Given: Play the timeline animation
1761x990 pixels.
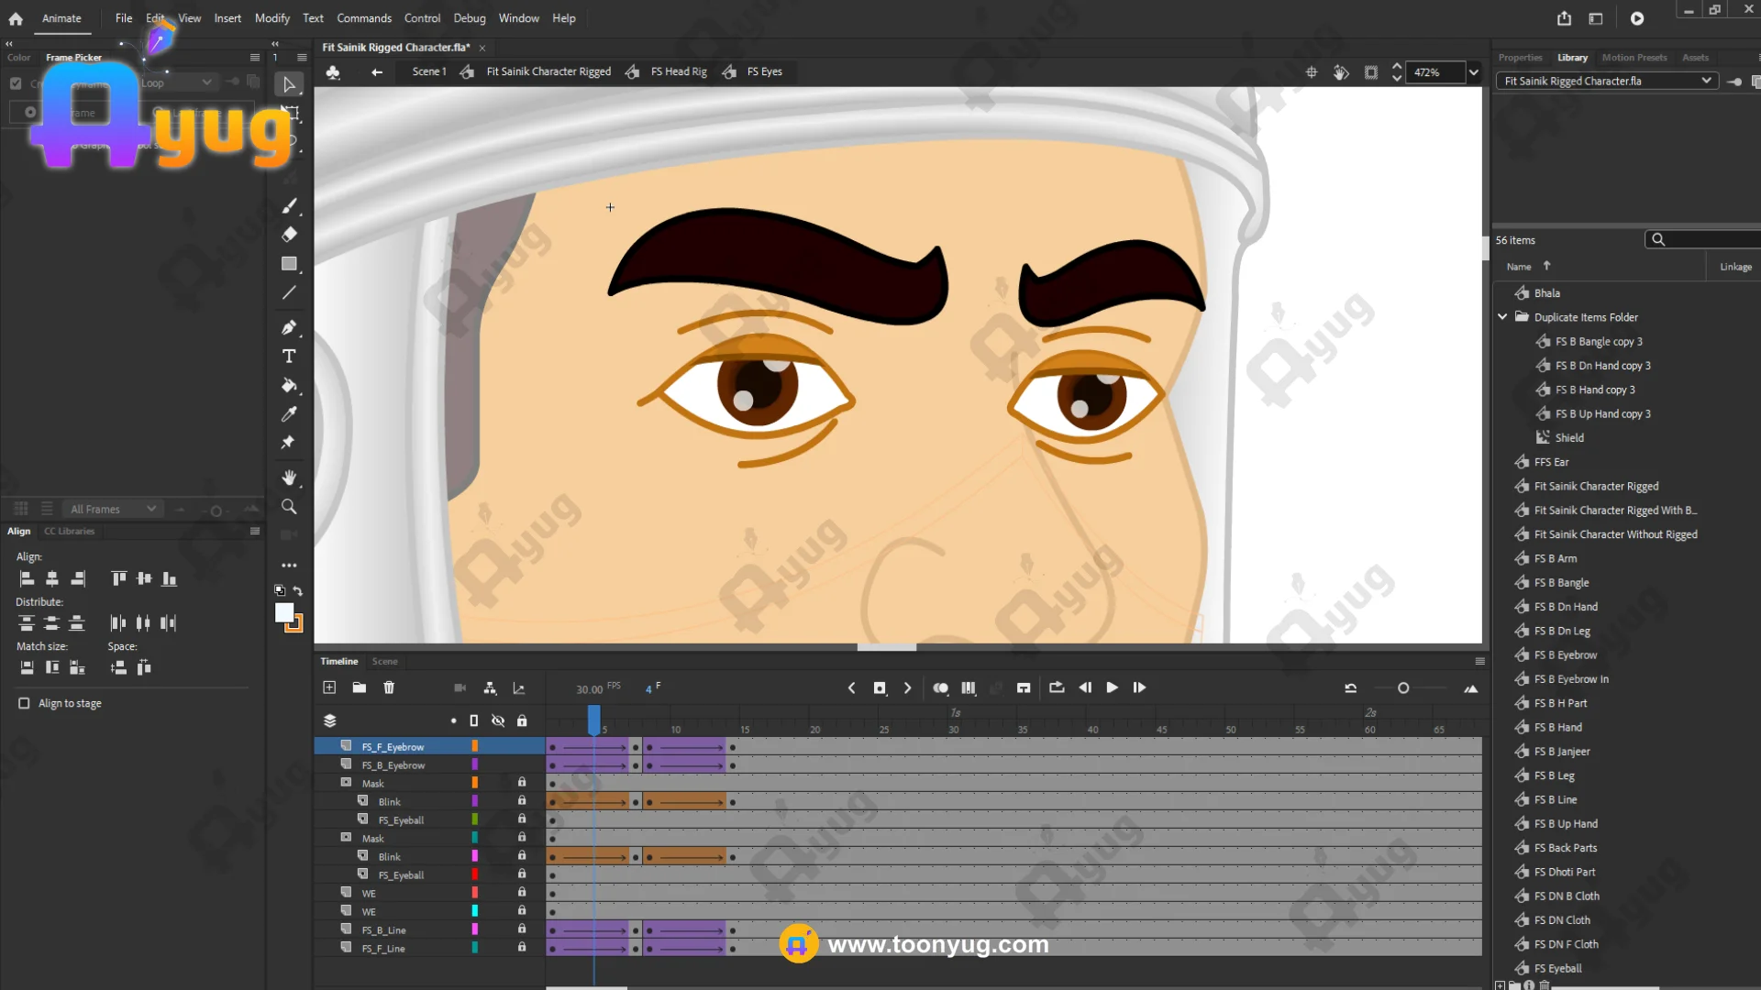Looking at the screenshot, I should pyautogui.click(x=1112, y=687).
